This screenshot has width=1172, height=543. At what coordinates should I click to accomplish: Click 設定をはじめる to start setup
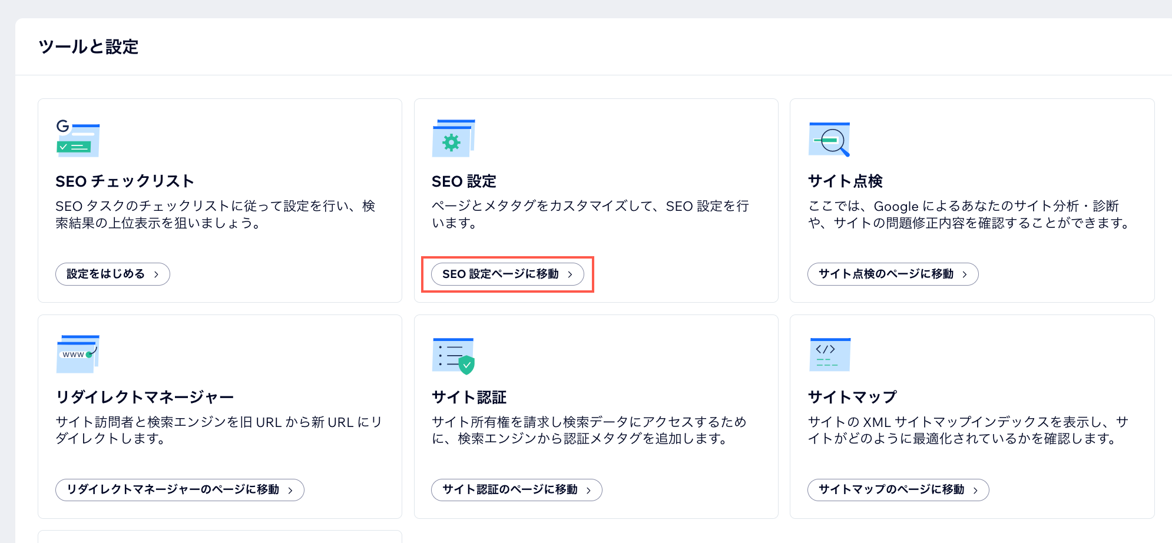click(x=112, y=274)
